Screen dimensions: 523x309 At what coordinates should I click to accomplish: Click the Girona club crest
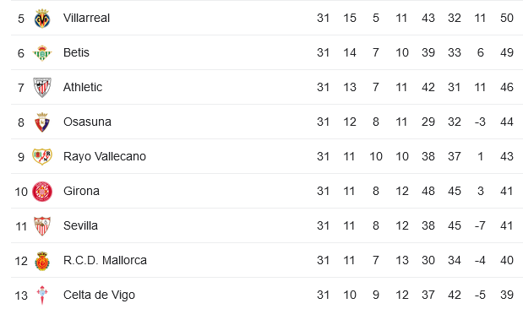pyautogui.click(x=42, y=192)
